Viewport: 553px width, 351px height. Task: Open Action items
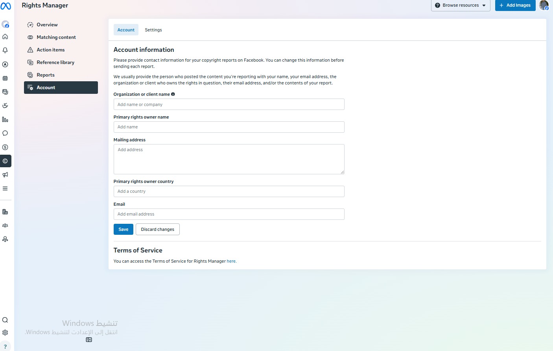click(61, 50)
